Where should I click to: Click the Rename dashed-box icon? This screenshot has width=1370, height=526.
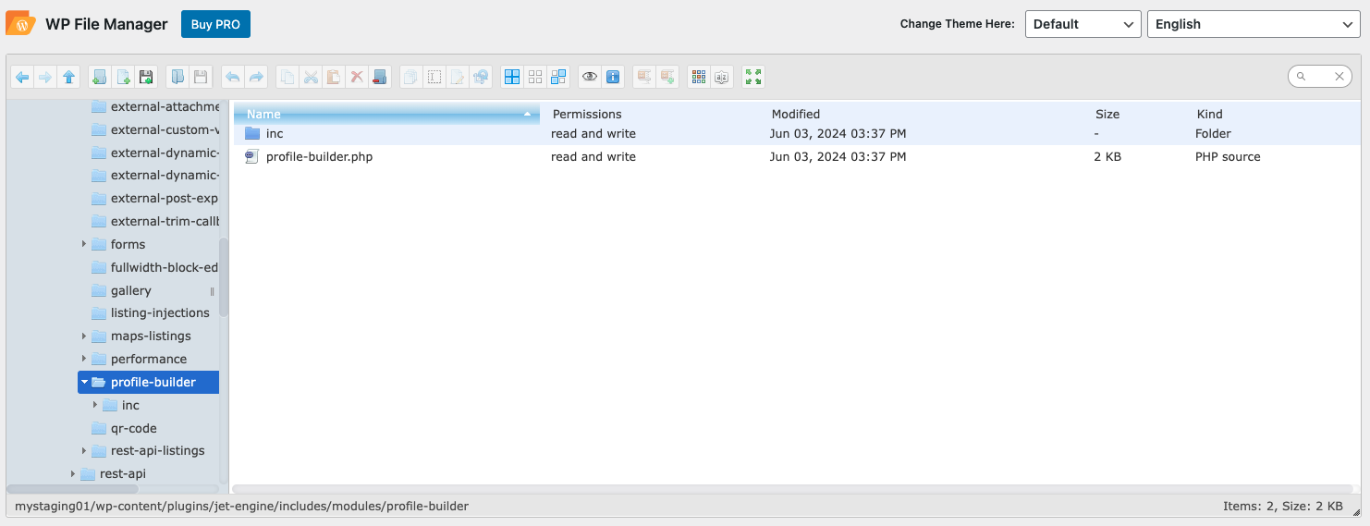[434, 78]
